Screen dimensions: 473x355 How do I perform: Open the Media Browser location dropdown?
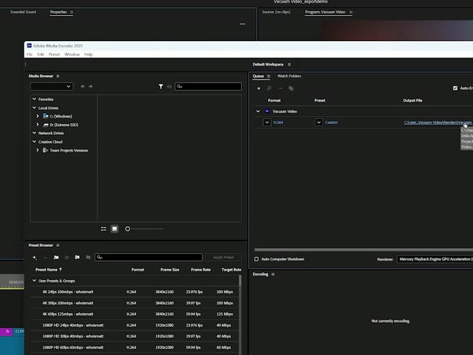pos(51,86)
